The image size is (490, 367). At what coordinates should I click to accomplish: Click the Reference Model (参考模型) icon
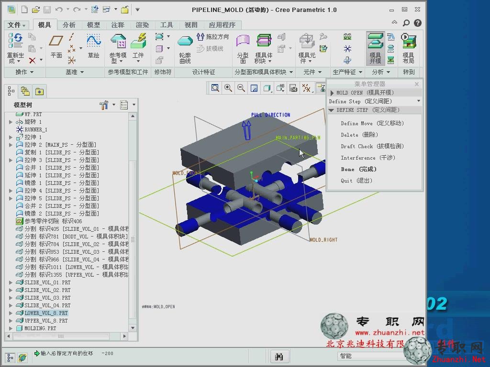point(118,41)
